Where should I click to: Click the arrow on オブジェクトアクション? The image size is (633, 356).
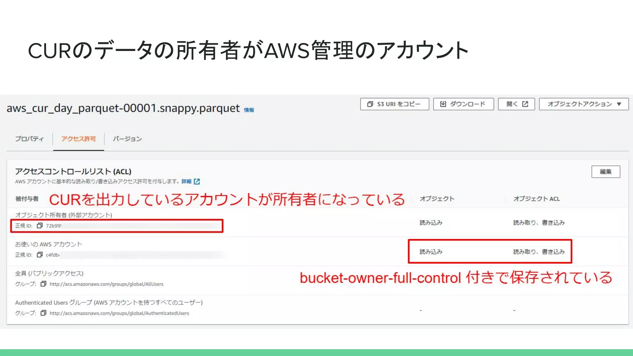[619, 104]
